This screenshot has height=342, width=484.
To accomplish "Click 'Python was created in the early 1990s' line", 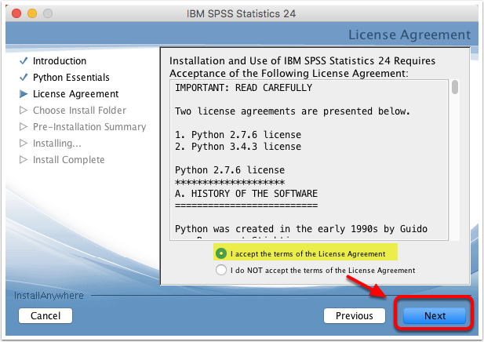I will [301, 229].
